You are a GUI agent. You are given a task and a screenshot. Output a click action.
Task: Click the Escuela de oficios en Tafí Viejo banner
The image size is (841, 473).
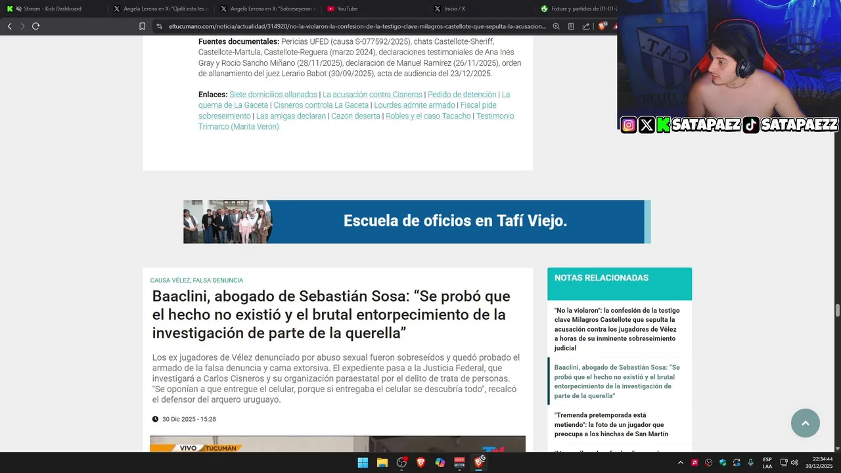pyautogui.click(x=417, y=221)
